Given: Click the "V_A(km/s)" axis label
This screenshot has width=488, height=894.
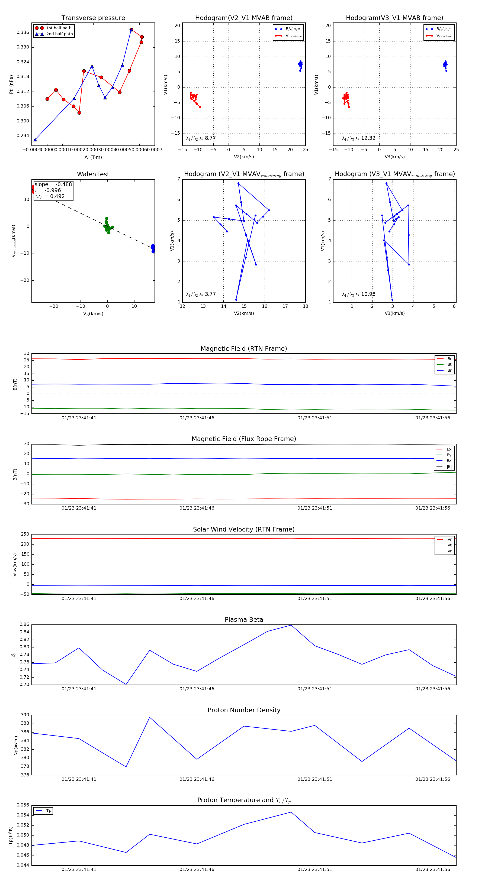Looking at the screenshot, I should click(x=93, y=314).
